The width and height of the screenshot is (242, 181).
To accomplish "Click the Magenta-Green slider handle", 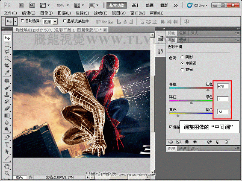I will click(191, 102).
